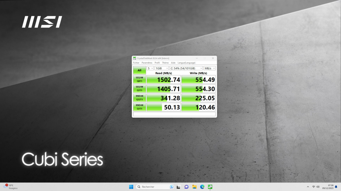
Task: Open the Paramètres menu
Action: click(147, 63)
